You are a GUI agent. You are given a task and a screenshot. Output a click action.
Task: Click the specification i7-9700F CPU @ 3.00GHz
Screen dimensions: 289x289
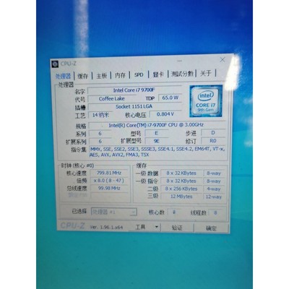point(156,125)
